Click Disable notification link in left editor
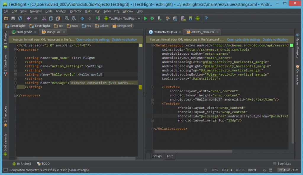Screen dimensions: 303x175 [124, 39]
